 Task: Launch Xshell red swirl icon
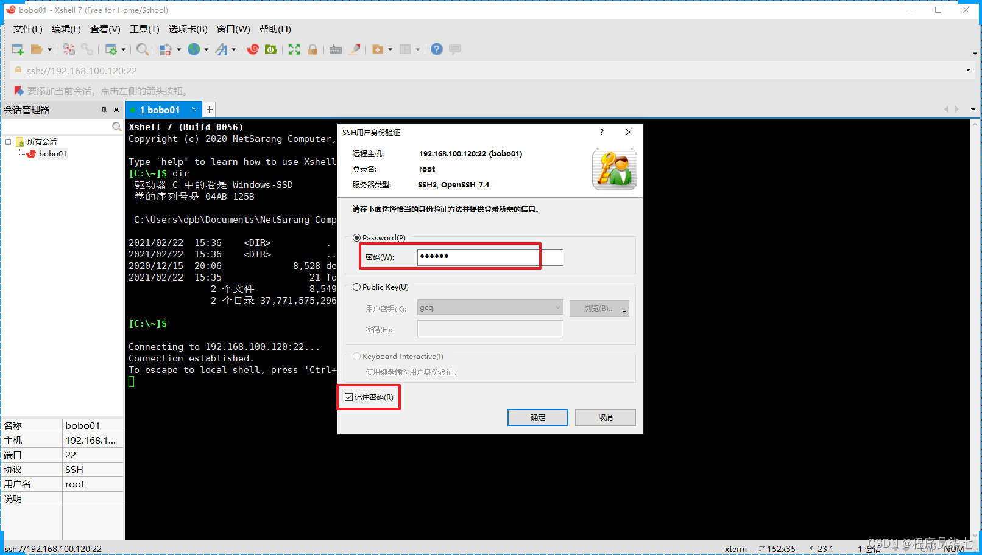(253, 49)
